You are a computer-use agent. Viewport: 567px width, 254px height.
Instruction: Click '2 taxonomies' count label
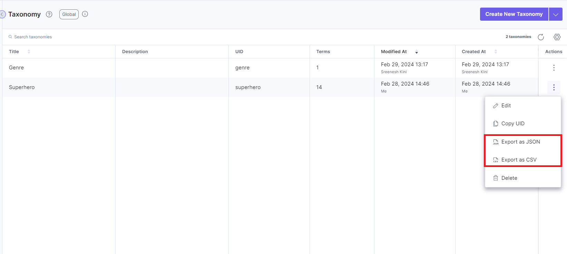point(518,37)
